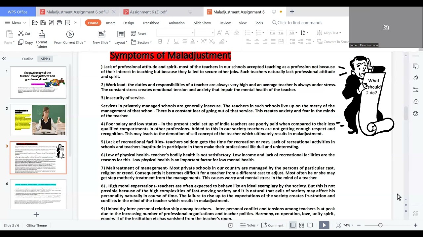Open file folder icon in quick toolbar

(35, 23)
